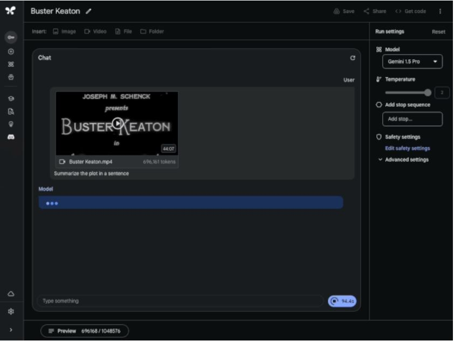Click the Buster Keaton.mp4 file name
The width and height of the screenshot is (454, 341).
91,162
